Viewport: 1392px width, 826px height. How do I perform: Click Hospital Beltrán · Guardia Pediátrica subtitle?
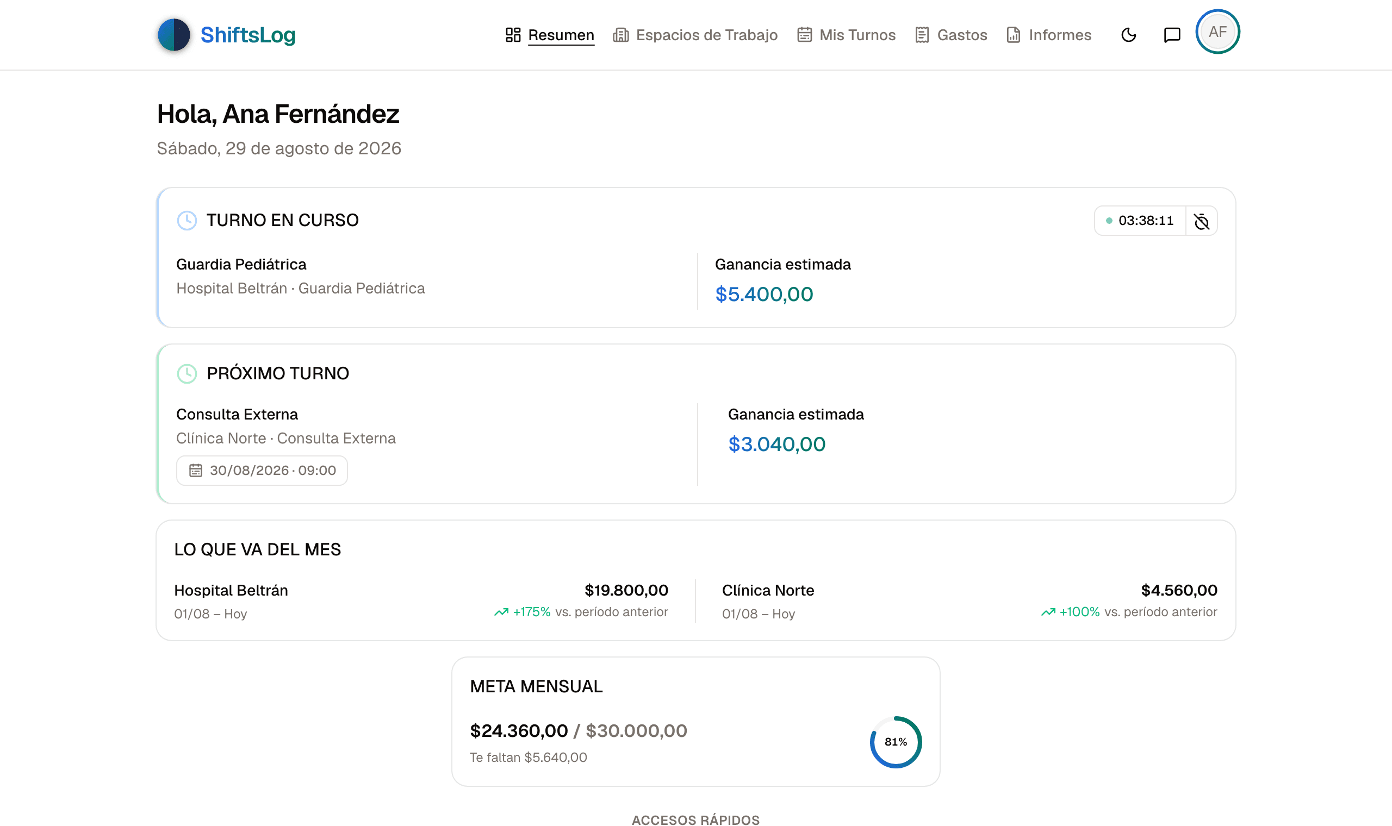(x=301, y=289)
